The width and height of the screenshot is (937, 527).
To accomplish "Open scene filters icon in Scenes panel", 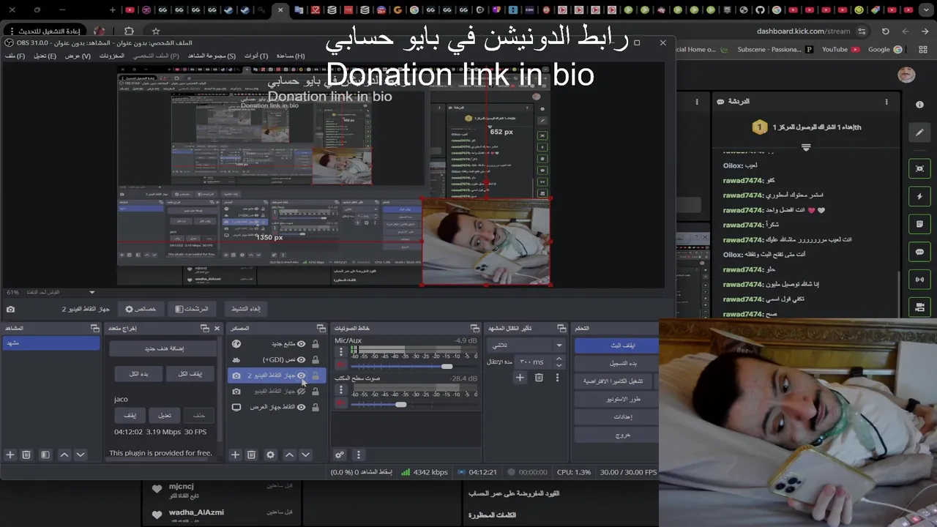I will [45, 455].
